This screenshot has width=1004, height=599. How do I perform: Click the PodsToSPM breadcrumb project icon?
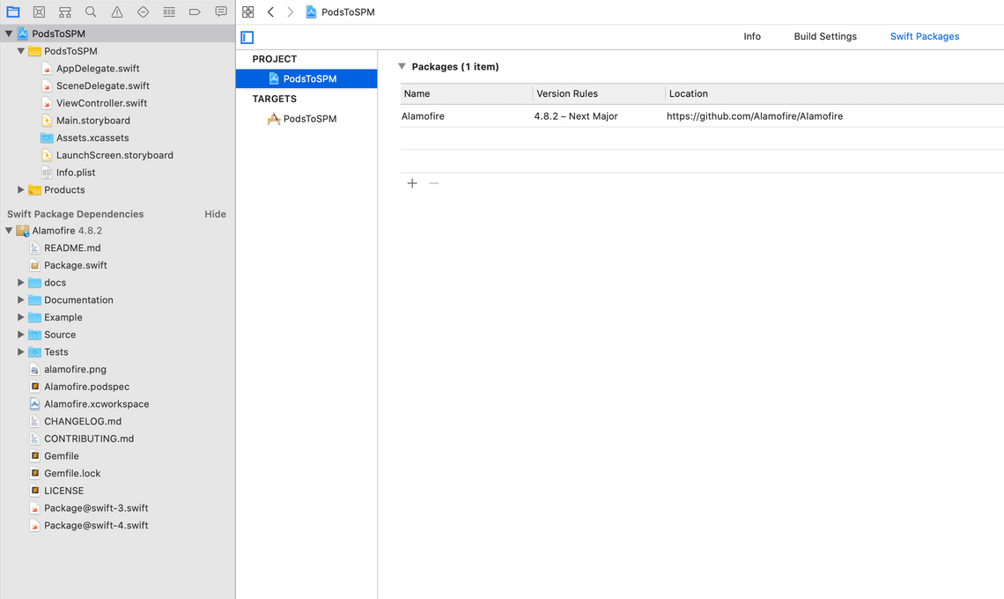[x=311, y=11]
